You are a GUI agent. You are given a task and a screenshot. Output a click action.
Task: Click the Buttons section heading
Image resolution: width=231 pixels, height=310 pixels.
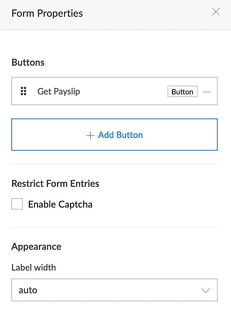point(28,62)
